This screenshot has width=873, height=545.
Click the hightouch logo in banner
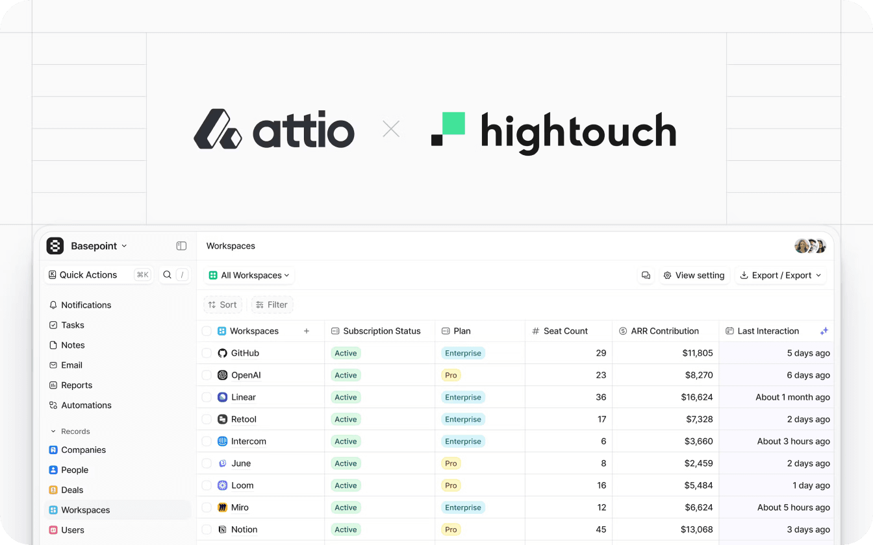point(553,132)
